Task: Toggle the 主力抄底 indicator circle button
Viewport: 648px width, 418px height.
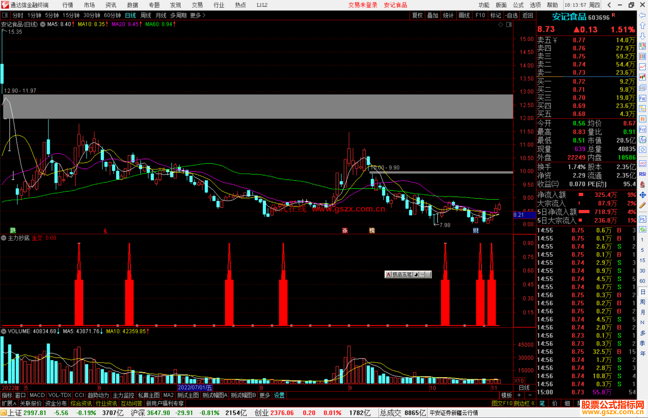Action: pos(4,238)
